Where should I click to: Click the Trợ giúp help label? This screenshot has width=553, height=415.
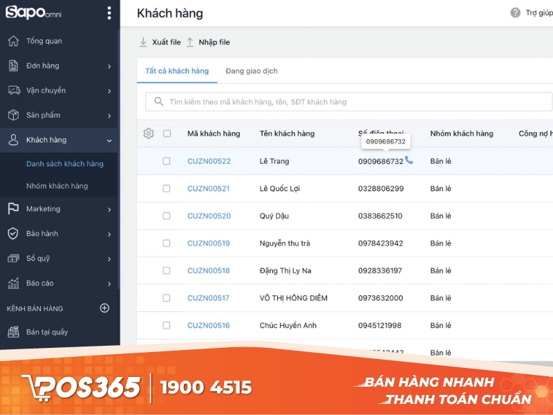pyautogui.click(x=539, y=13)
